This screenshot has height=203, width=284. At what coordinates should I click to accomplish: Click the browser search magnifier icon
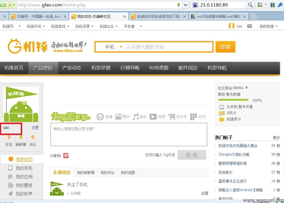pyautogui.click(x=250, y=5)
